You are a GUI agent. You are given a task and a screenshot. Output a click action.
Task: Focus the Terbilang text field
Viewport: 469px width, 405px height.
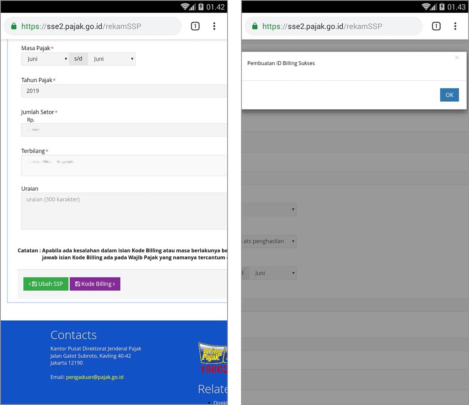click(123, 165)
